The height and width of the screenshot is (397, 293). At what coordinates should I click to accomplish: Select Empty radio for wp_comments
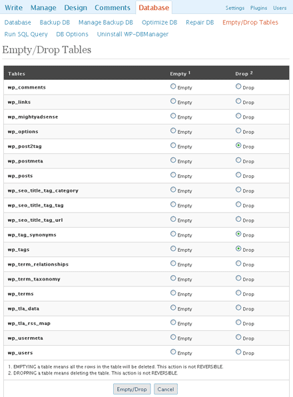click(173, 87)
